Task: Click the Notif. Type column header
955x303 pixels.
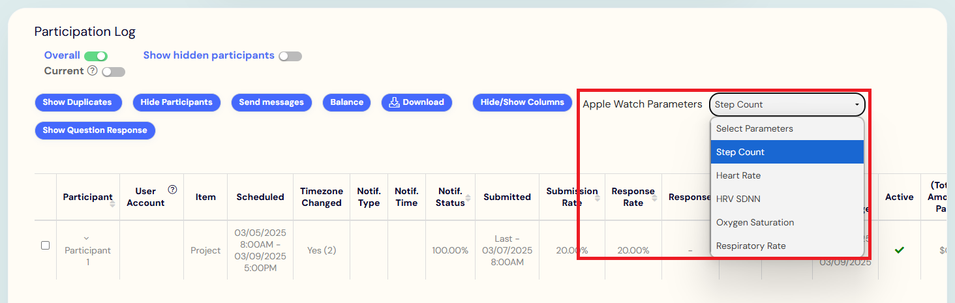Action: [x=369, y=197]
